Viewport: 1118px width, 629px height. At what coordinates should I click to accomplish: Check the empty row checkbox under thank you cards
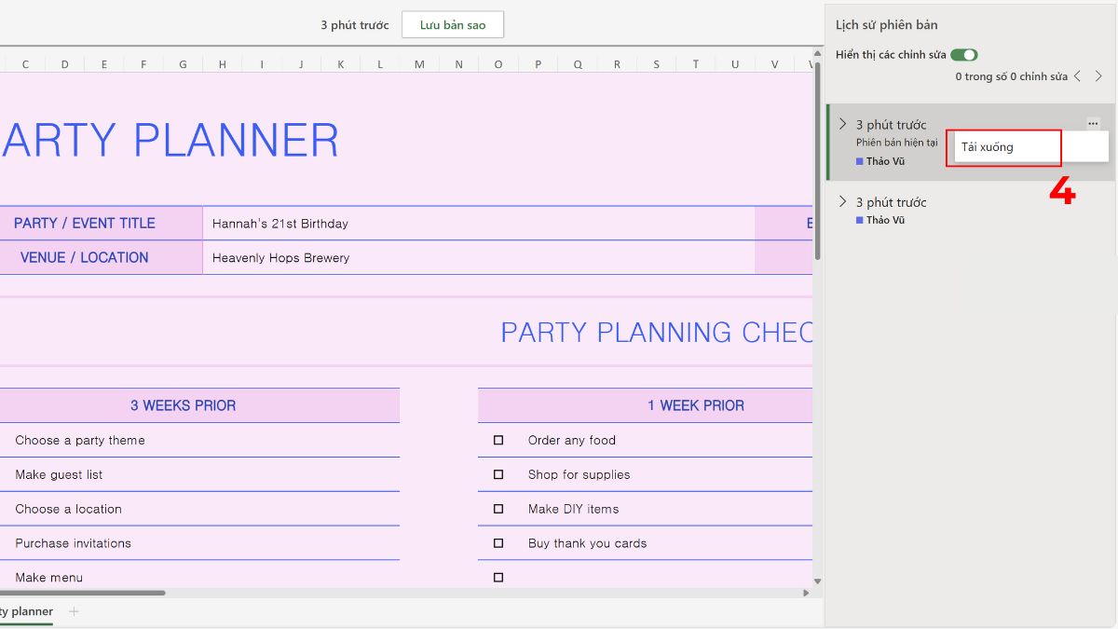[x=498, y=578]
